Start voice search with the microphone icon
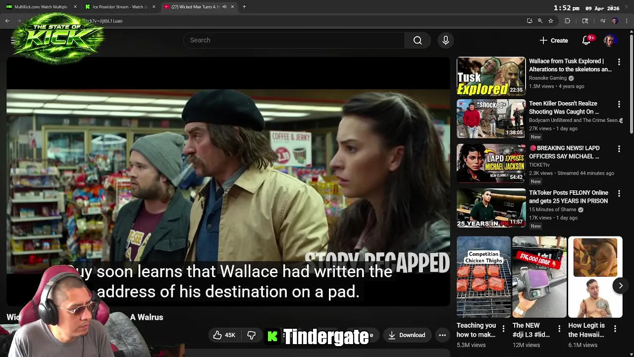 pos(445,40)
